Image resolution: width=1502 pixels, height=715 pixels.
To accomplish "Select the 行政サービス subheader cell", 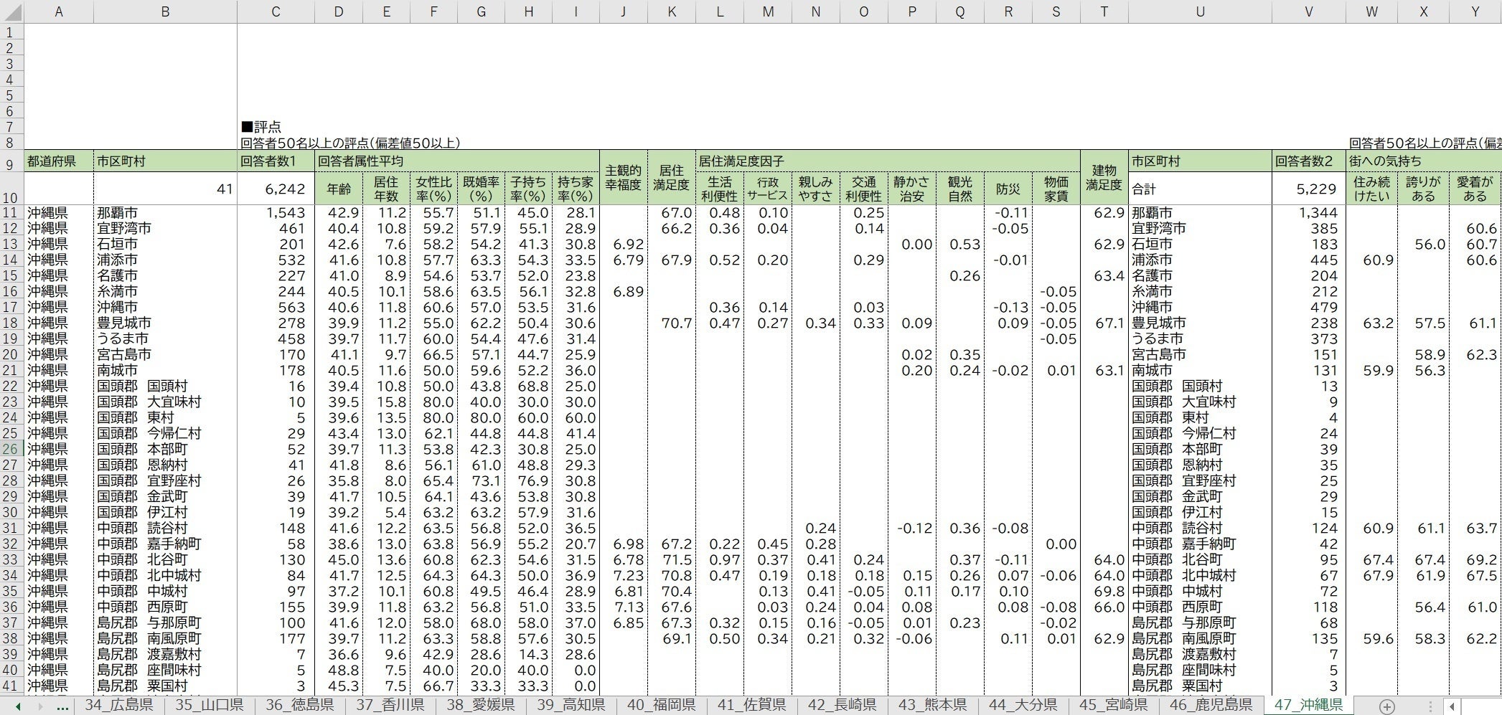I will (x=768, y=189).
